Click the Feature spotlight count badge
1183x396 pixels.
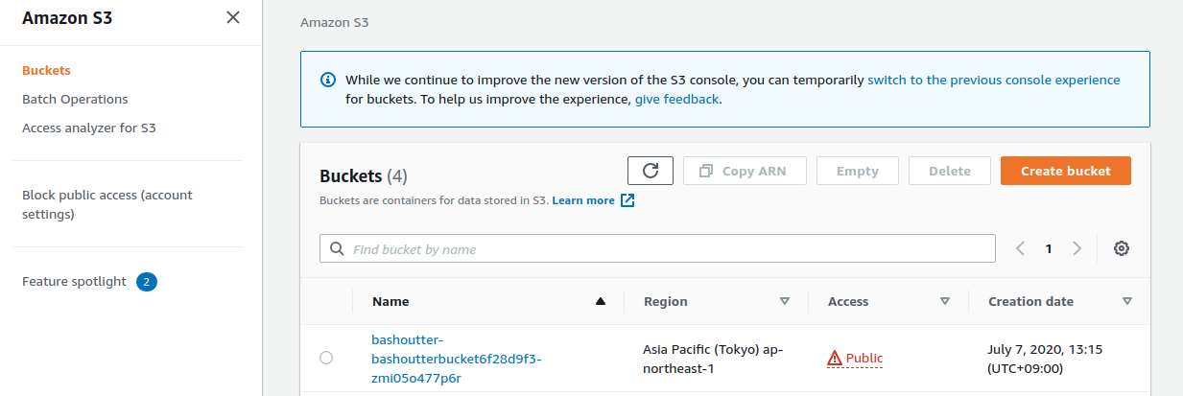tap(147, 282)
